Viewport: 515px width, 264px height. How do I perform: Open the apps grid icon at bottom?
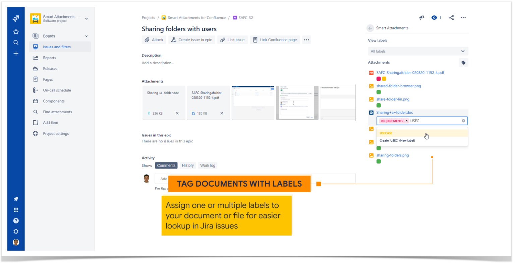(x=16, y=210)
